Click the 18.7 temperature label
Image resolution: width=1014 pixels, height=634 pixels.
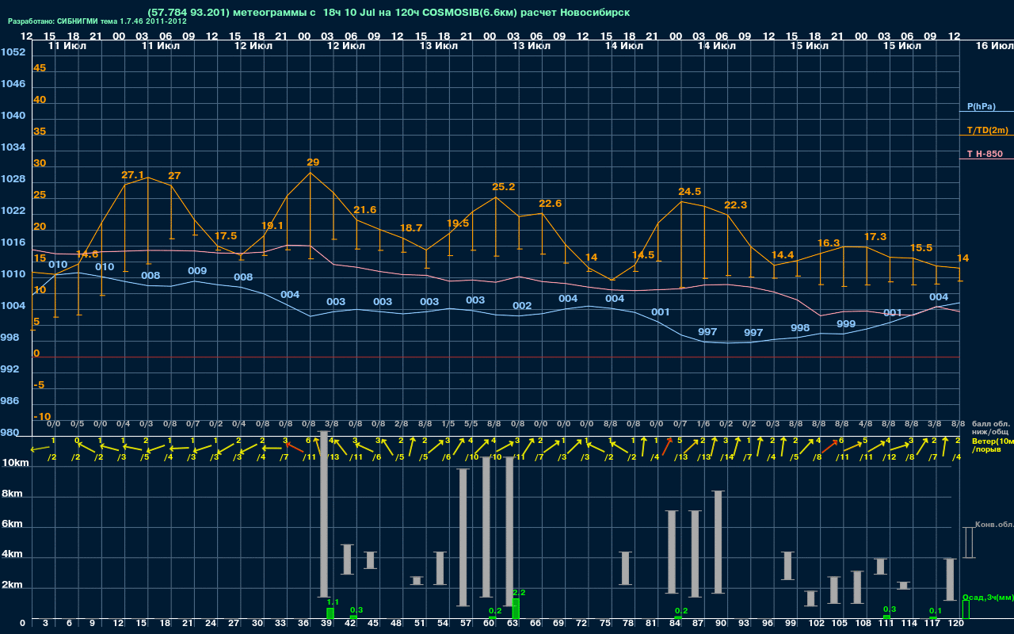[411, 228]
